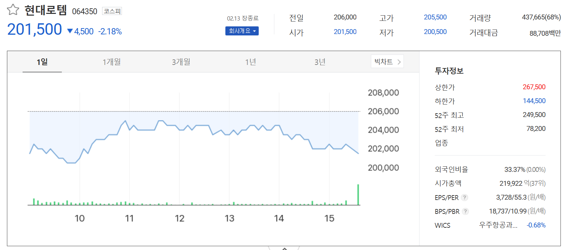Click the 저가 value 200,500

(x=435, y=32)
